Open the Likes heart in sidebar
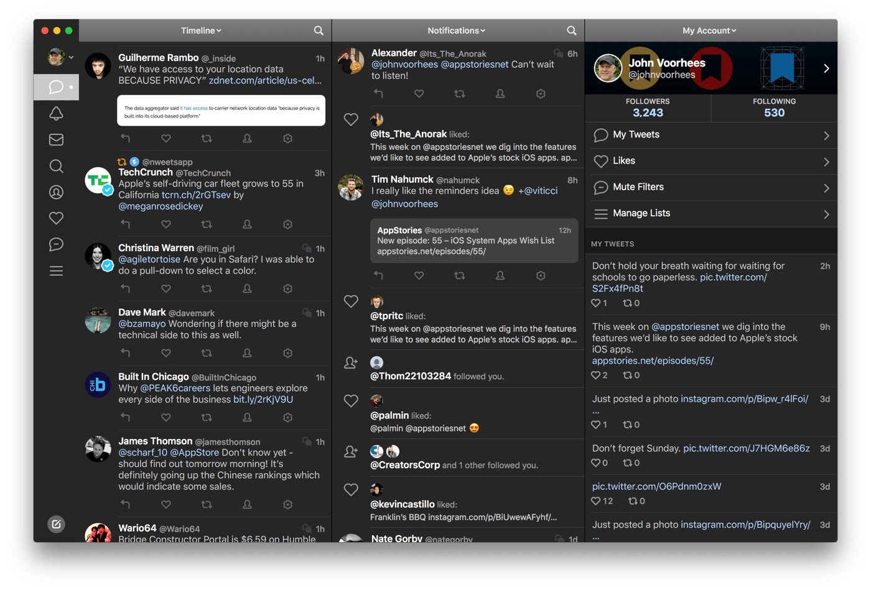This screenshot has width=871, height=590. (x=56, y=218)
